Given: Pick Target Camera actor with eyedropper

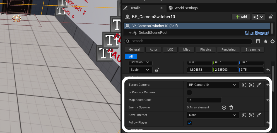Looking at the screenshot, I should [259, 85].
